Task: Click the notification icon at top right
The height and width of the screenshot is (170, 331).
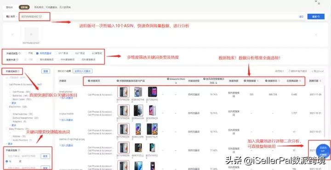Action: [x=316, y=1]
